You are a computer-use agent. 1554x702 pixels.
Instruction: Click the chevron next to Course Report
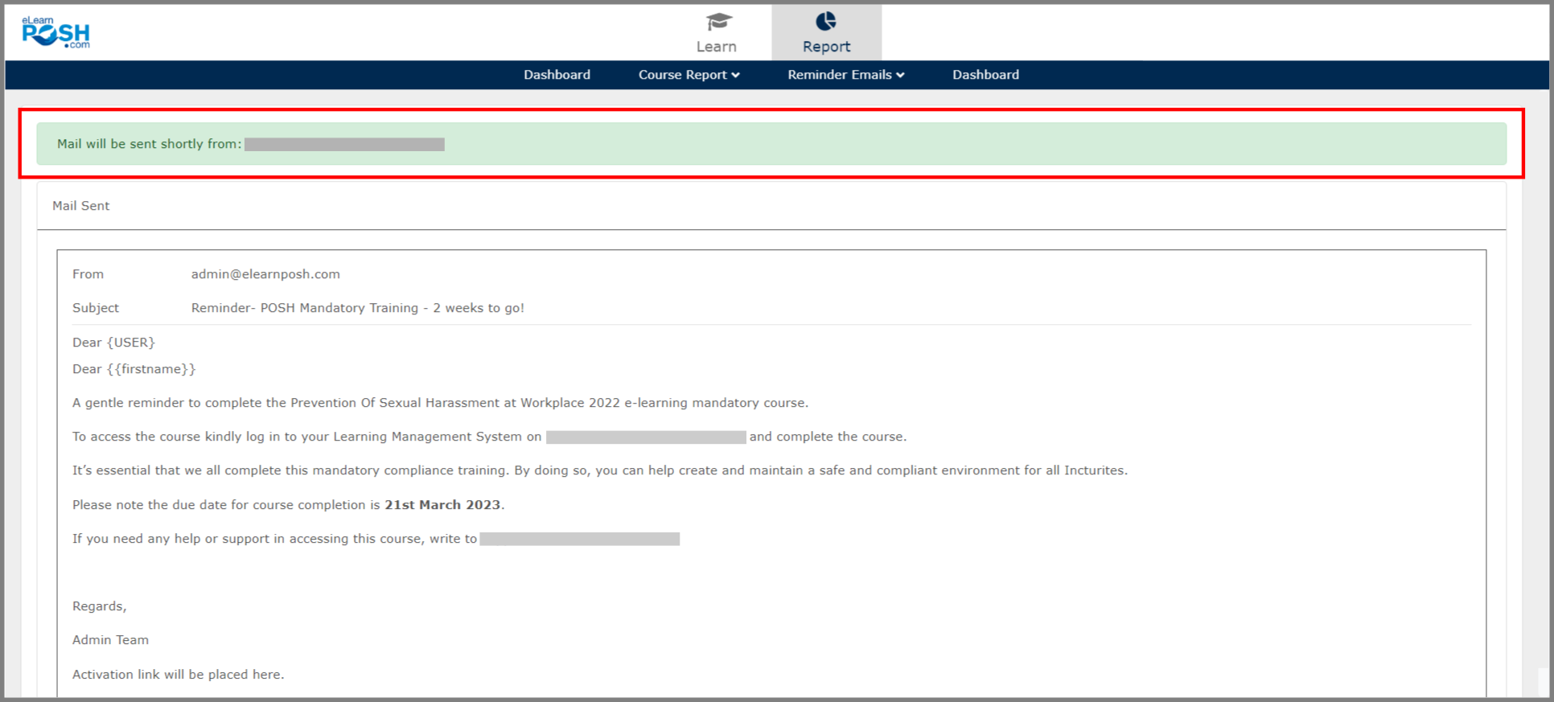pos(736,76)
